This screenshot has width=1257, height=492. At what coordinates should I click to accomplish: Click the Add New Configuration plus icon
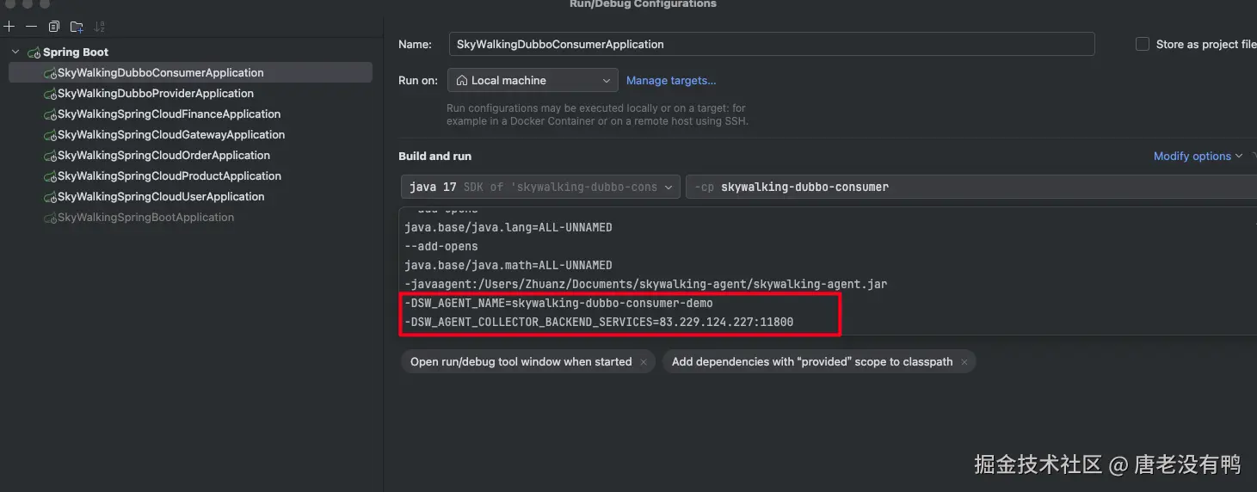pyautogui.click(x=10, y=27)
